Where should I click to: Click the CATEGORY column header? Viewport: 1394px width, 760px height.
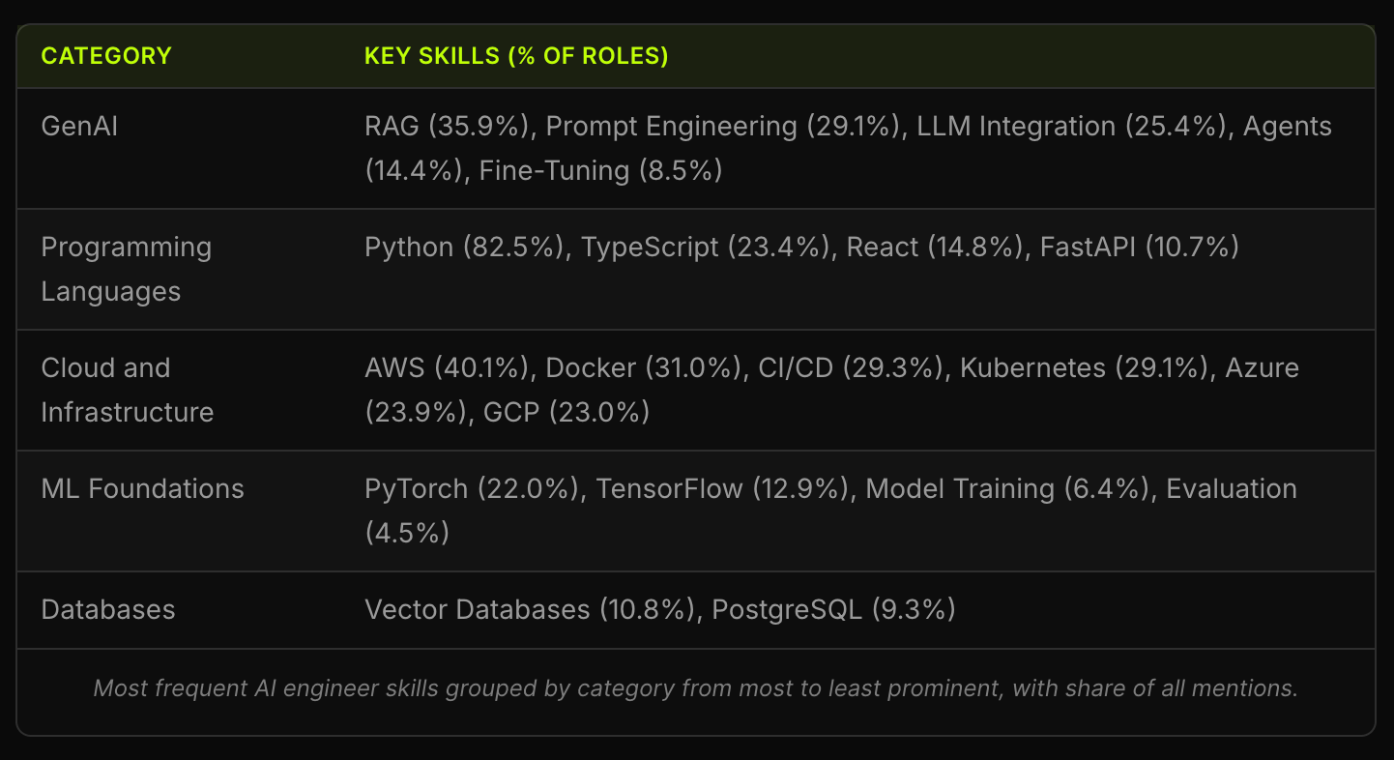click(106, 56)
